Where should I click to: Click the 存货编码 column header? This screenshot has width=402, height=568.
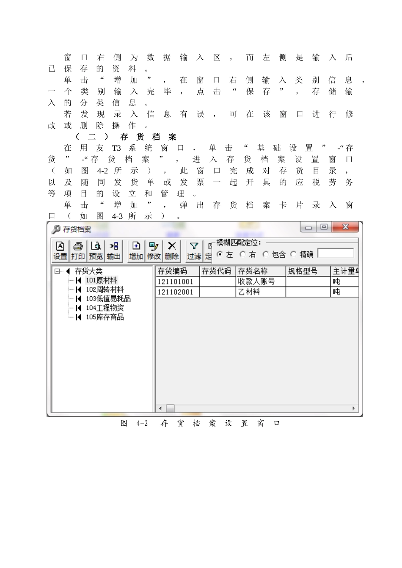coord(178,271)
